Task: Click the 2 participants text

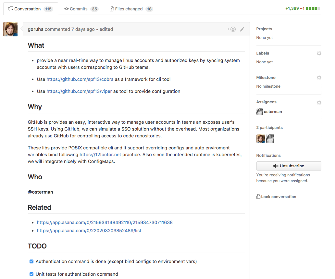Action: point(269,128)
